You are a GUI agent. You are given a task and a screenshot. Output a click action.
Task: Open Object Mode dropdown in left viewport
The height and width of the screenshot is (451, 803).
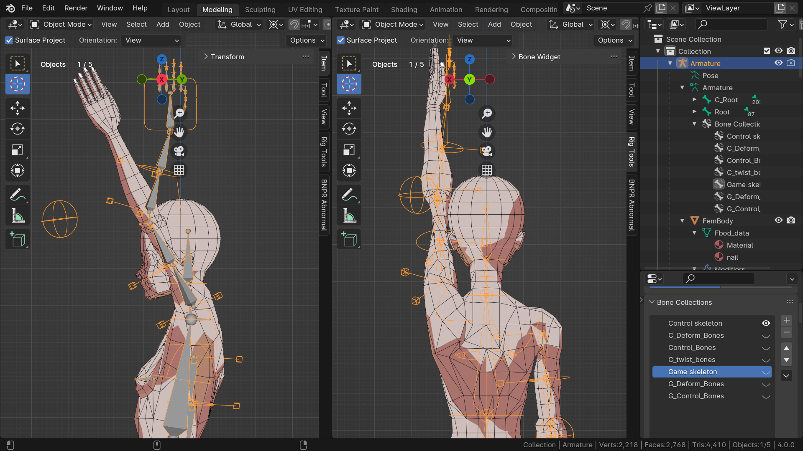pyautogui.click(x=61, y=25)
